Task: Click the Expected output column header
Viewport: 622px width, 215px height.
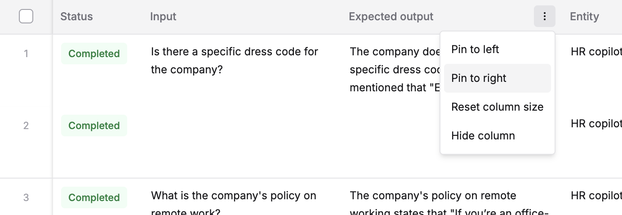Action: (x=391, y=17)
